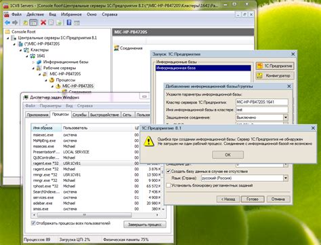321x245 pixels.
Task: Sort by the Пользователь column header
Action: (x=98, y=128)
